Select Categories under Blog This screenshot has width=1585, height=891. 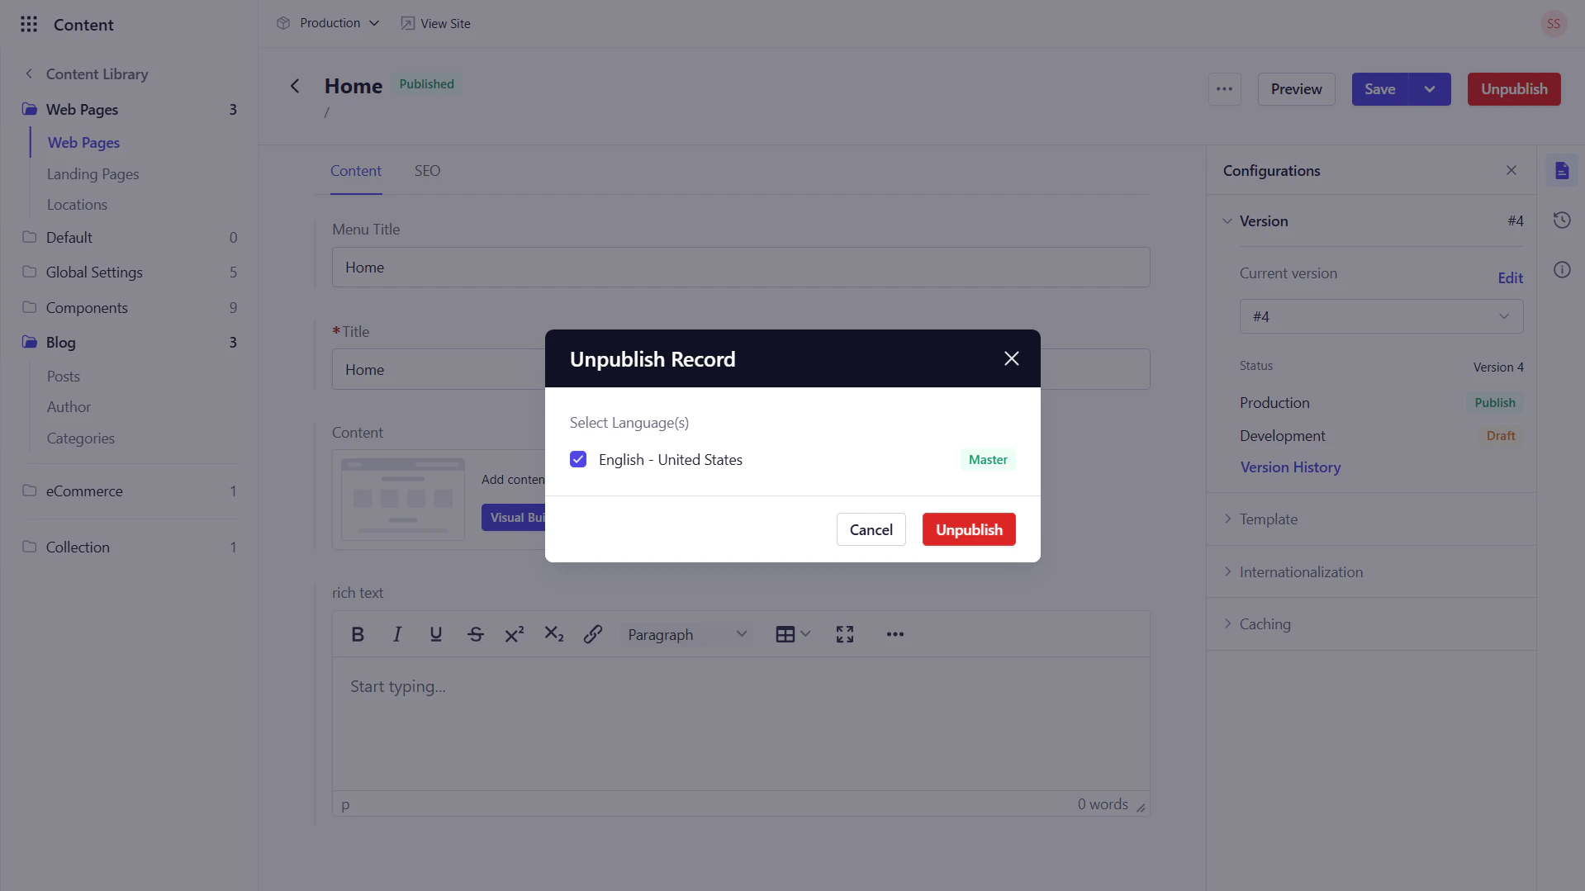click(80, 438)
